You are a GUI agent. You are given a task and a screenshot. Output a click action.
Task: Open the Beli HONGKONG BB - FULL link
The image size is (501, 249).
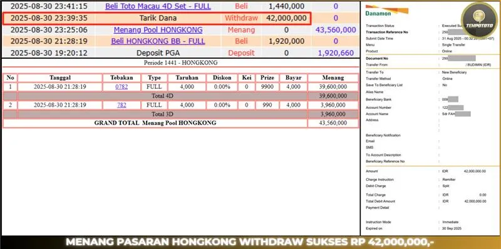click(158, 41)
